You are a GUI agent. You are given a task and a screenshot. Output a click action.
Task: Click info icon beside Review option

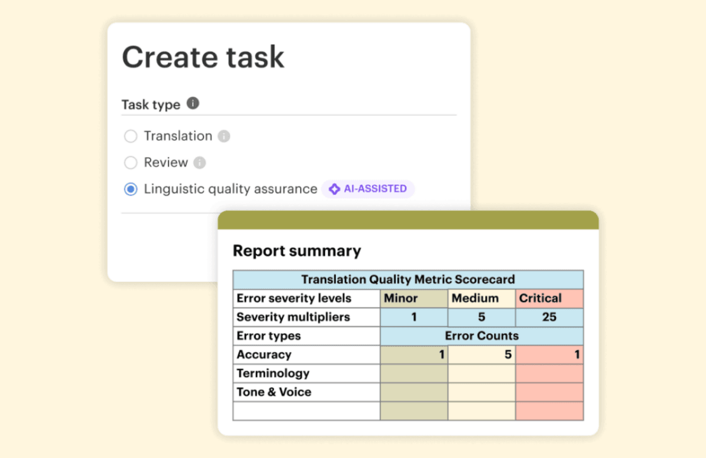coord(200,163)
